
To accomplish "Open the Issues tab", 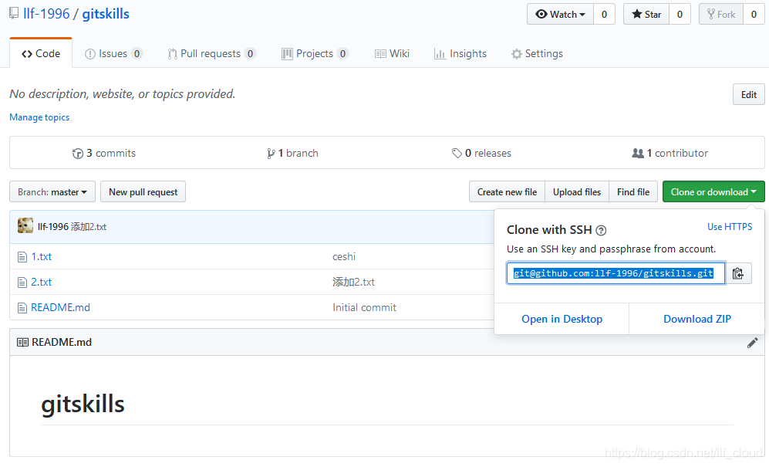I will click(113, 53).
